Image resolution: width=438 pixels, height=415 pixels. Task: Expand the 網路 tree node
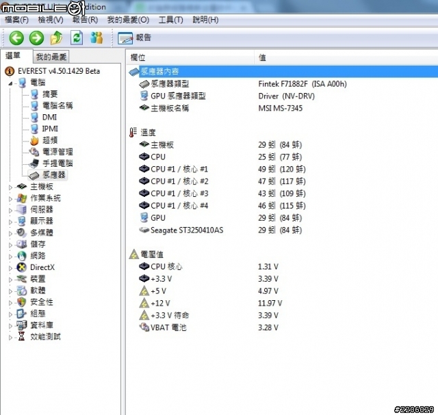[10, 256]
